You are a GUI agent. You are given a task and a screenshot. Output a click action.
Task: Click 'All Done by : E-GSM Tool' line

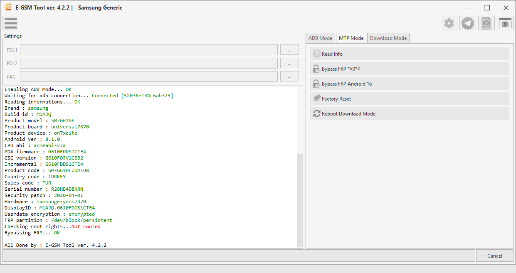[55, 245]
